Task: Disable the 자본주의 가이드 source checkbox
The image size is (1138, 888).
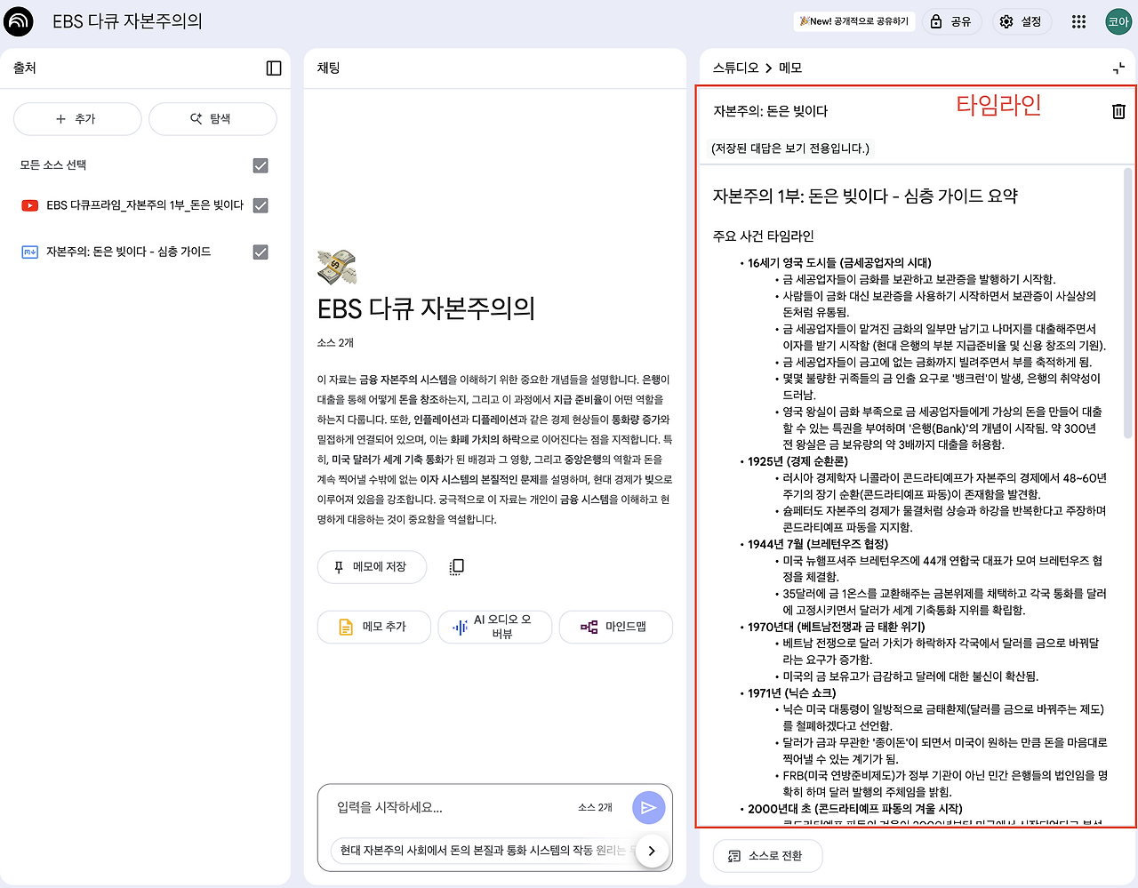Action: click(260, 252)
